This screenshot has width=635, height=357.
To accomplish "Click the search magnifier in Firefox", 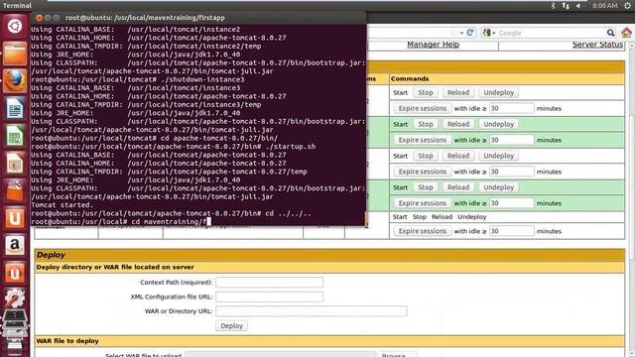I will 611,33.
